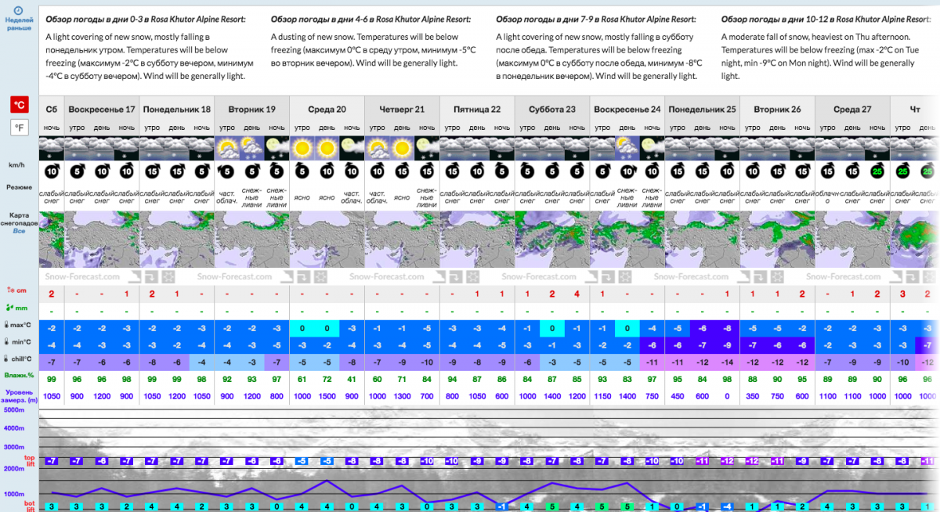940x512 pixels.
Task: Click Воскресенье 24 день sun and snow icon
Action: 627,147
